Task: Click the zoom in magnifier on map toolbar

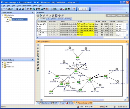Action: click(38, 56)
